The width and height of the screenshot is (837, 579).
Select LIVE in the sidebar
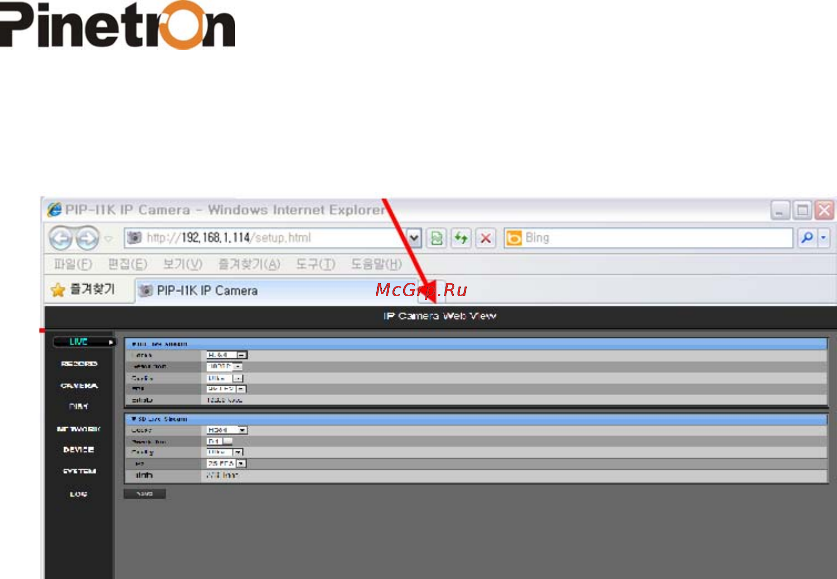pos(83,342)
